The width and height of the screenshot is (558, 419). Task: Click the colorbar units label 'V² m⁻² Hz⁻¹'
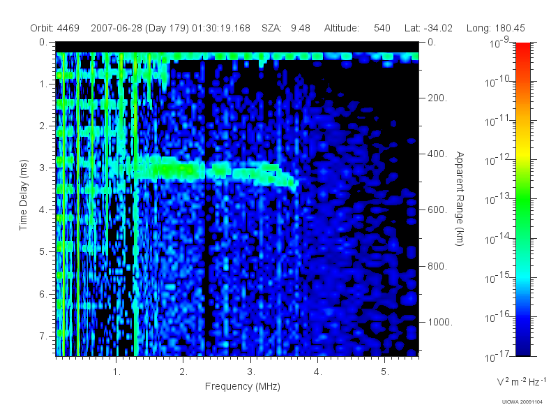(521, 381)
